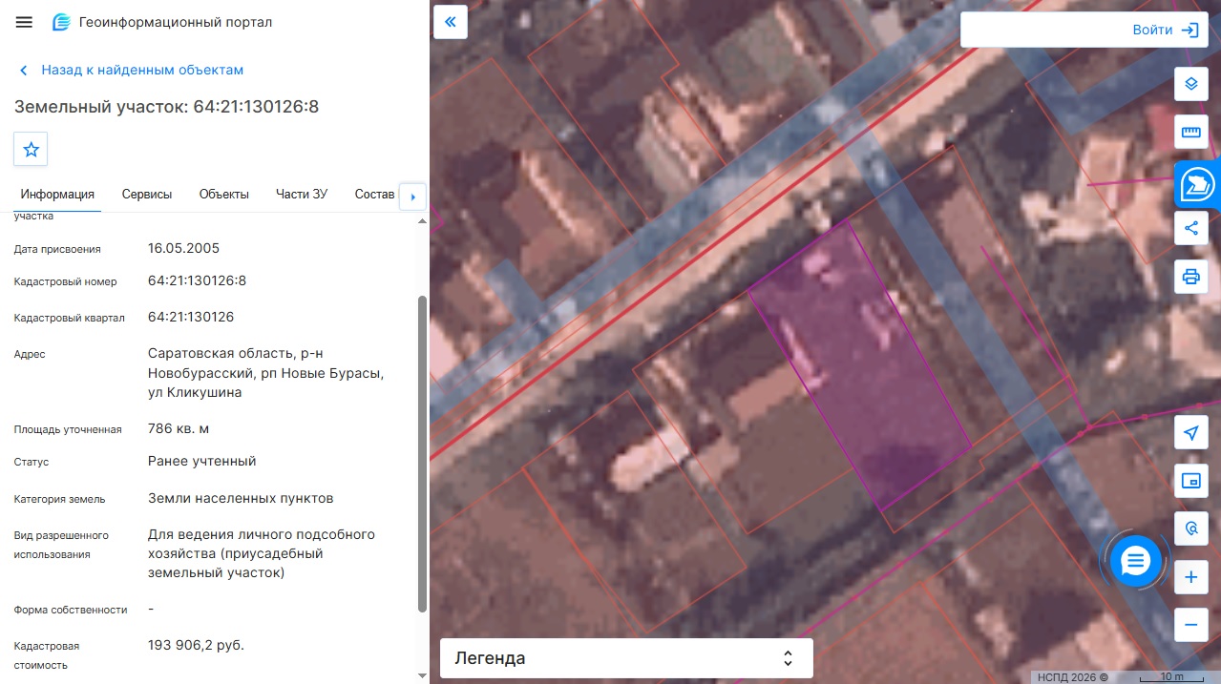The image size is (1221, 684).
Task: Open the Сервисы tab
Action: (147, 195)
